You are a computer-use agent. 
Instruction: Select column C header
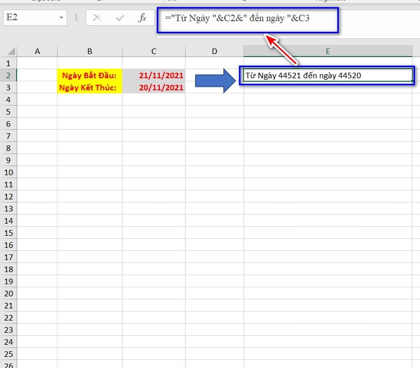(x=153, y=51)
